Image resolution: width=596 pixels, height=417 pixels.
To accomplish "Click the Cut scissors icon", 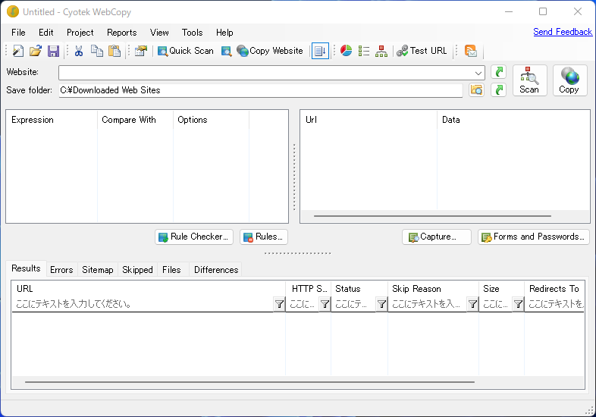I will pos(79,51).
